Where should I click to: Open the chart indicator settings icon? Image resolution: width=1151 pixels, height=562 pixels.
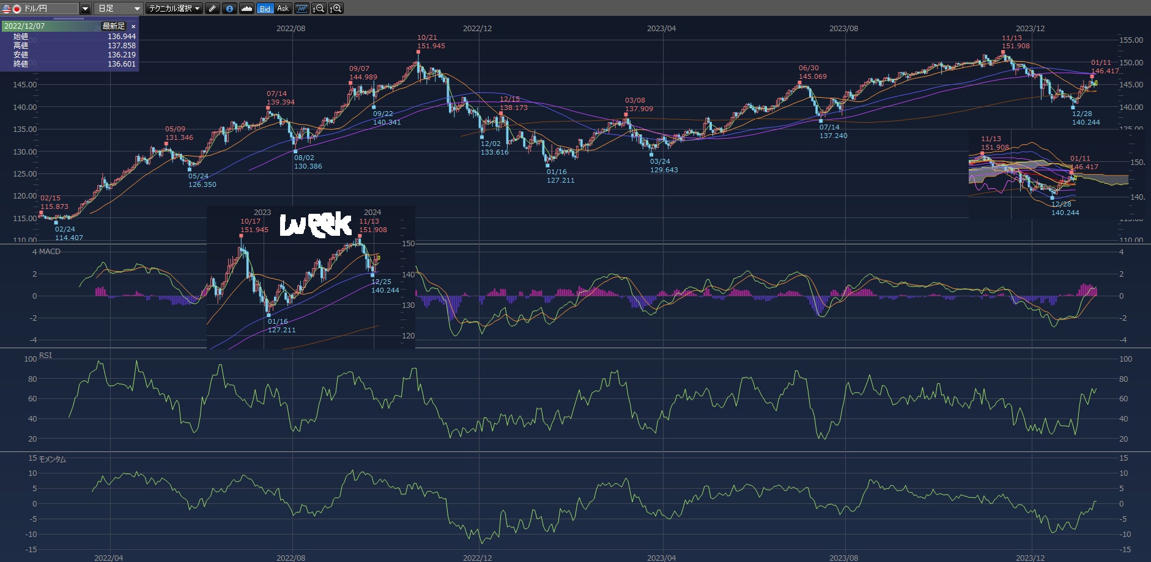(302, 9)
